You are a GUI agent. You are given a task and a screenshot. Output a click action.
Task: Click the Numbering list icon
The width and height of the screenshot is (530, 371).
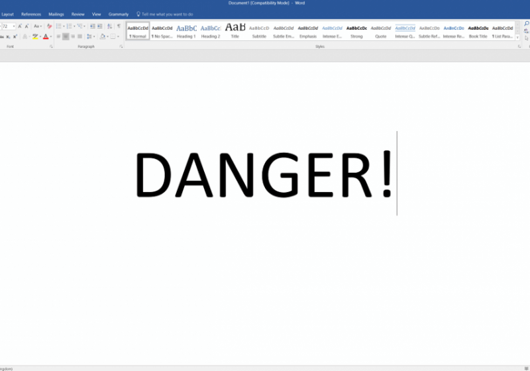70,26
